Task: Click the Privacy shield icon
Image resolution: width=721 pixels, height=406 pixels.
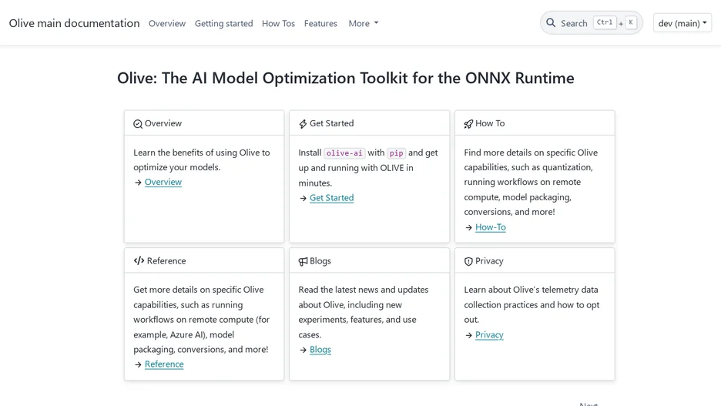Action: click(x=468, y=261)
